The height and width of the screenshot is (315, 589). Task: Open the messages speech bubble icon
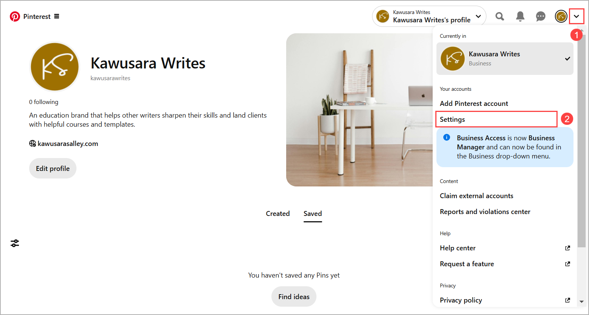coord(541,16)
